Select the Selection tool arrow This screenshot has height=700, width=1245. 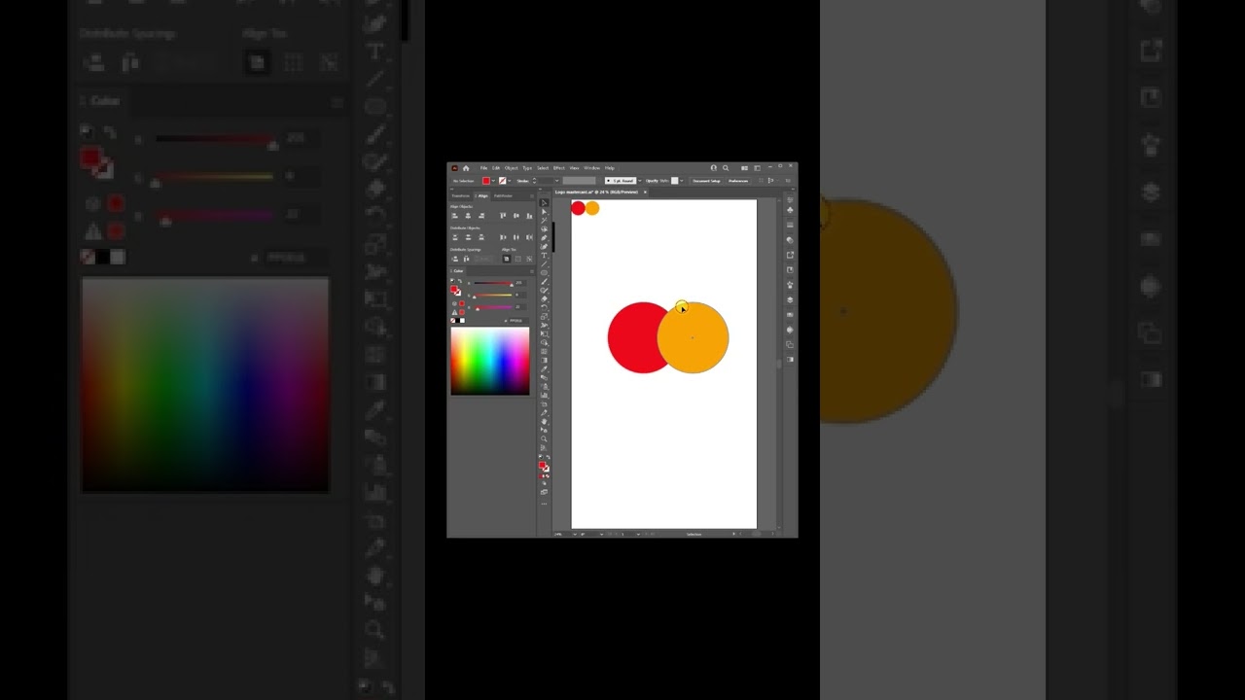pyautogui.click(x=544, y=202)
